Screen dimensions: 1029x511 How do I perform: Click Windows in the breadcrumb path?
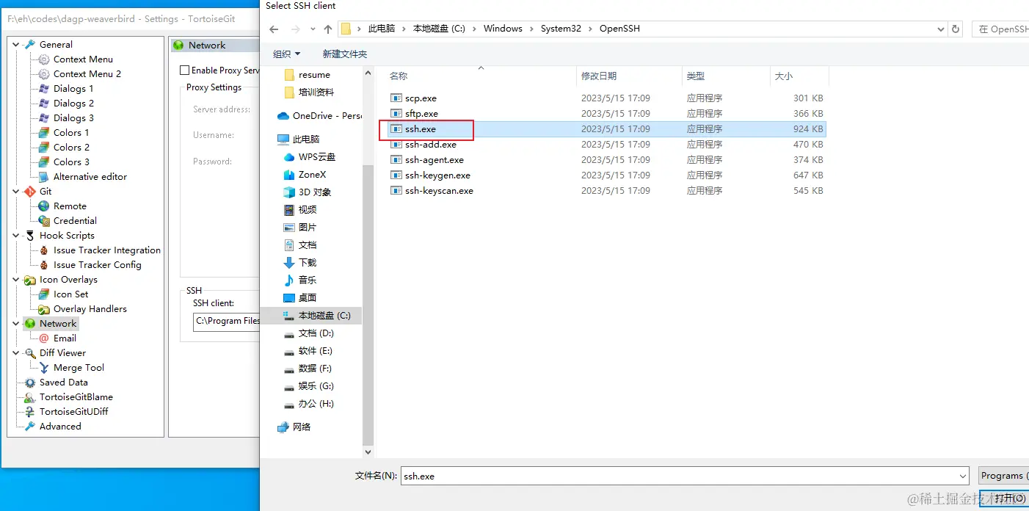tap(503, 28)
